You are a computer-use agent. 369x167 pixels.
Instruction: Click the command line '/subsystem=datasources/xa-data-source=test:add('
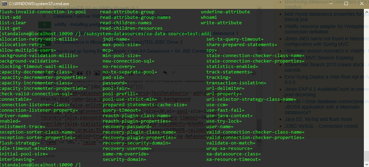pyautogui.click(x=148, y=34)
